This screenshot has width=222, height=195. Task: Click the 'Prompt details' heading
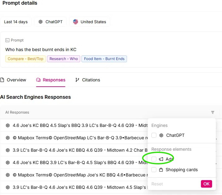point(20,3)
